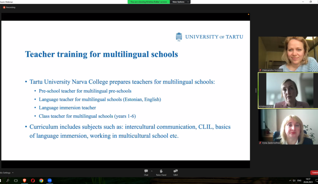Expand the Chat options arrow
Screen dimensions: 318x184
click(x=152, y=171)
